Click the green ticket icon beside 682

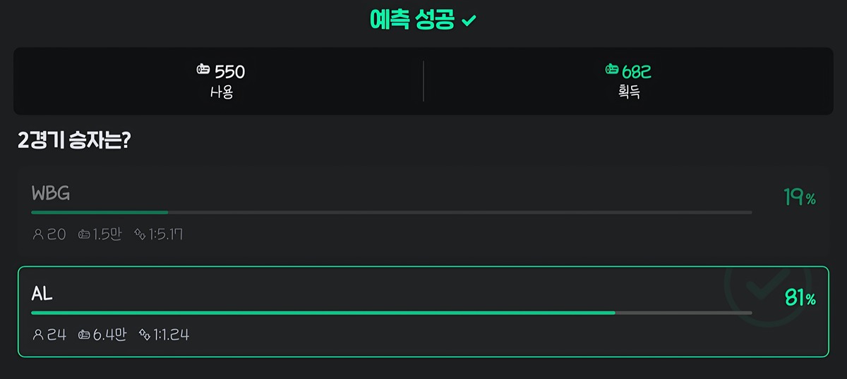pos(611,70)
